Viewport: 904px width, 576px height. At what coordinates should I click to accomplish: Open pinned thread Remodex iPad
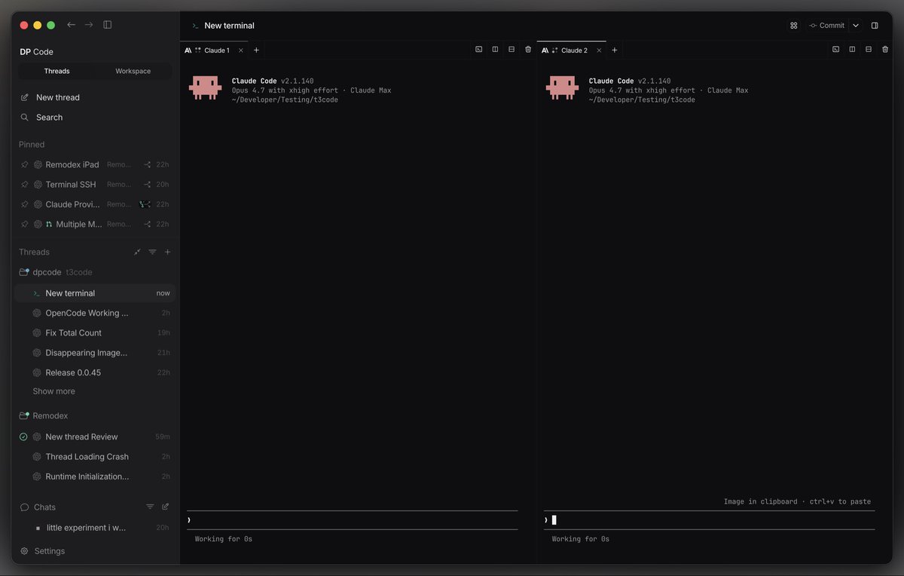coord(95,164)
